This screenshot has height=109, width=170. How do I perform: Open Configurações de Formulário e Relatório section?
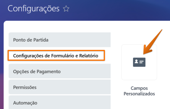click(56, 55)
